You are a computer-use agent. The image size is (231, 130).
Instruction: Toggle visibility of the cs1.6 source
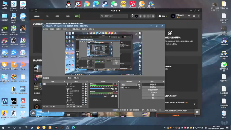click(83, 96)
